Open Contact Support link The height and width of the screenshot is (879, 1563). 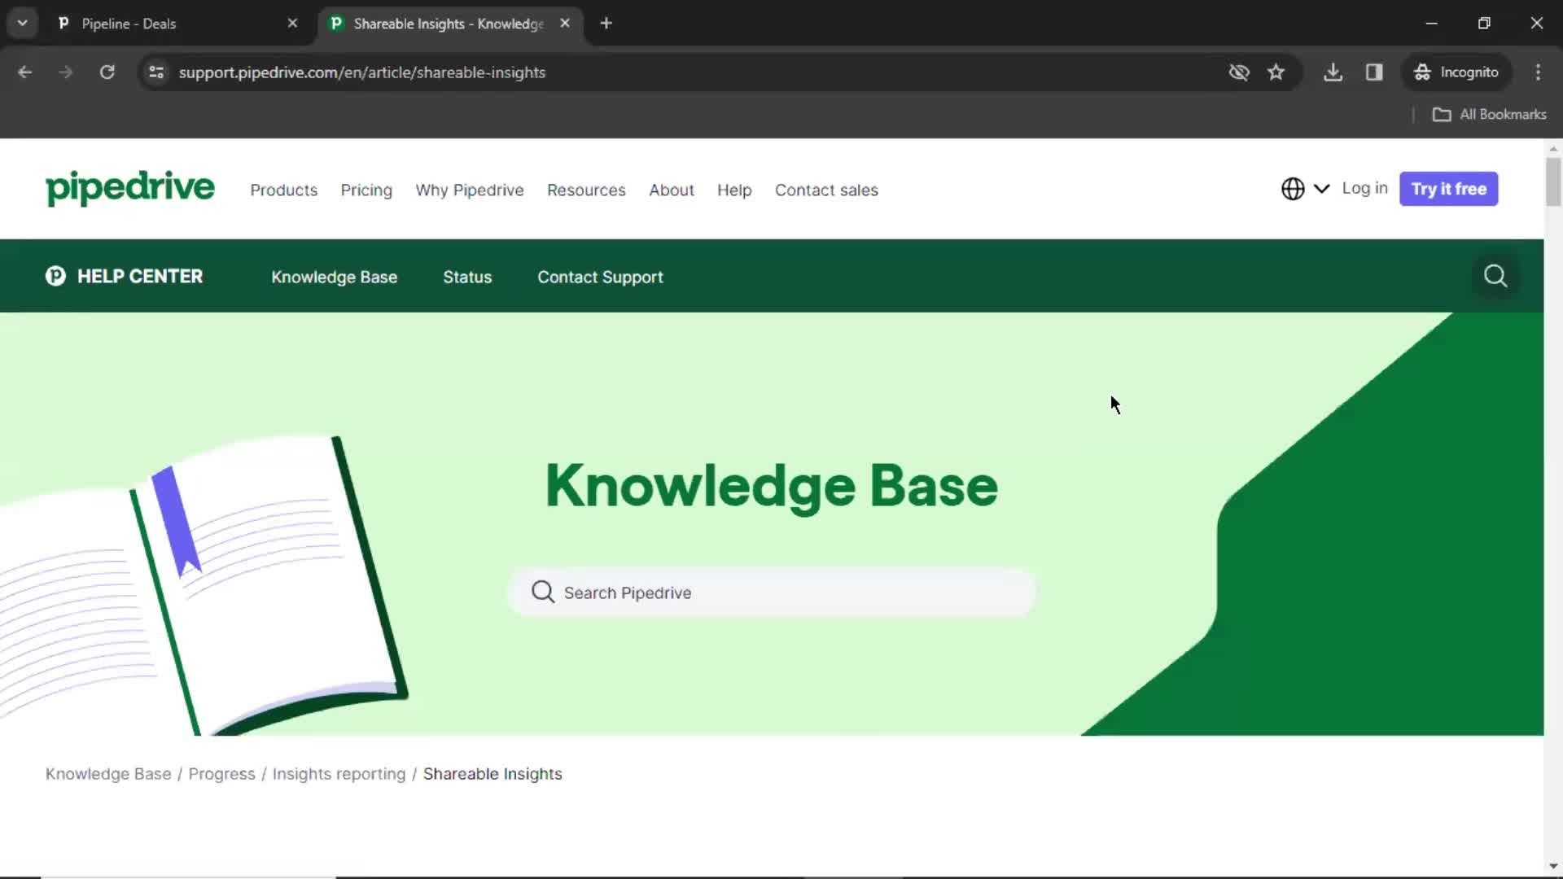(x=600, y=277)
